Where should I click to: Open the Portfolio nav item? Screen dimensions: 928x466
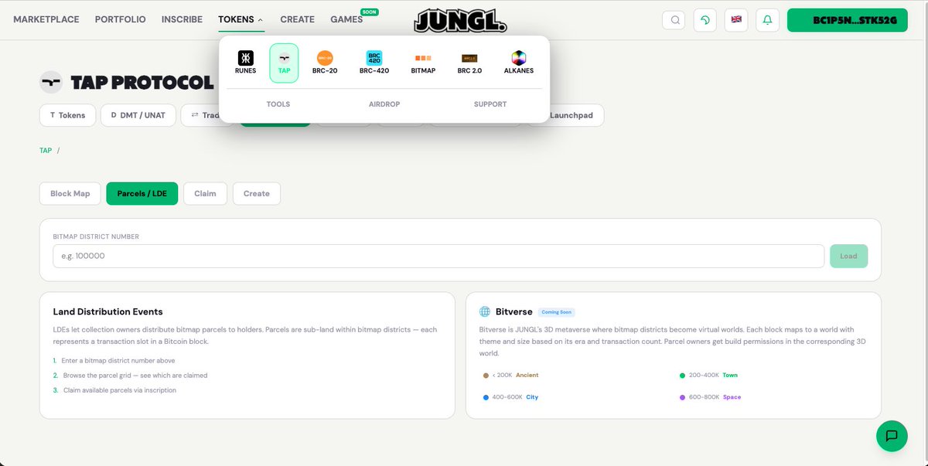point(120,19)
